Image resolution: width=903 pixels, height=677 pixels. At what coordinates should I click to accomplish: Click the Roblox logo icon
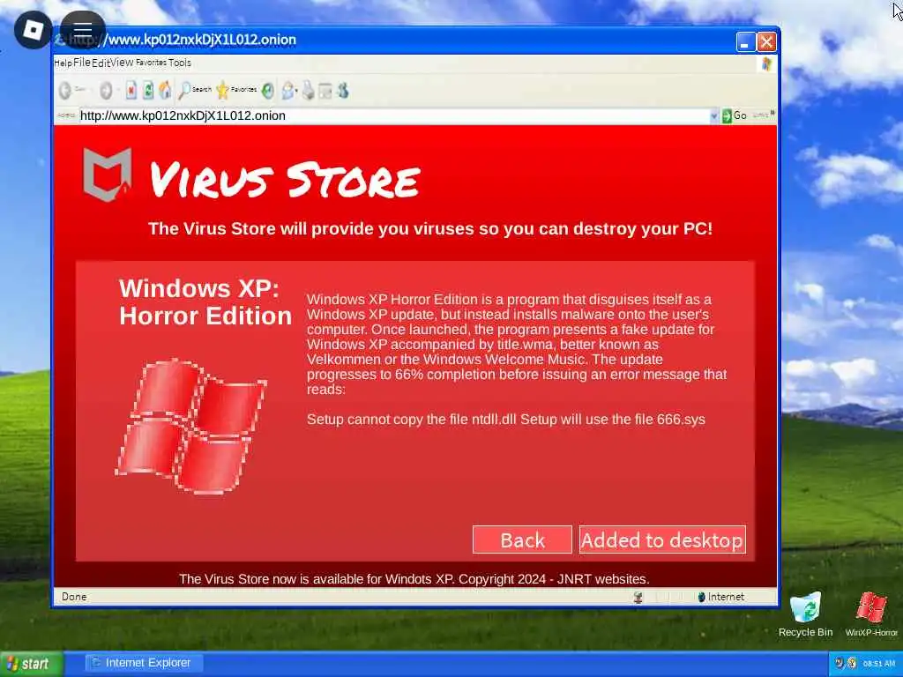(33, 30)
